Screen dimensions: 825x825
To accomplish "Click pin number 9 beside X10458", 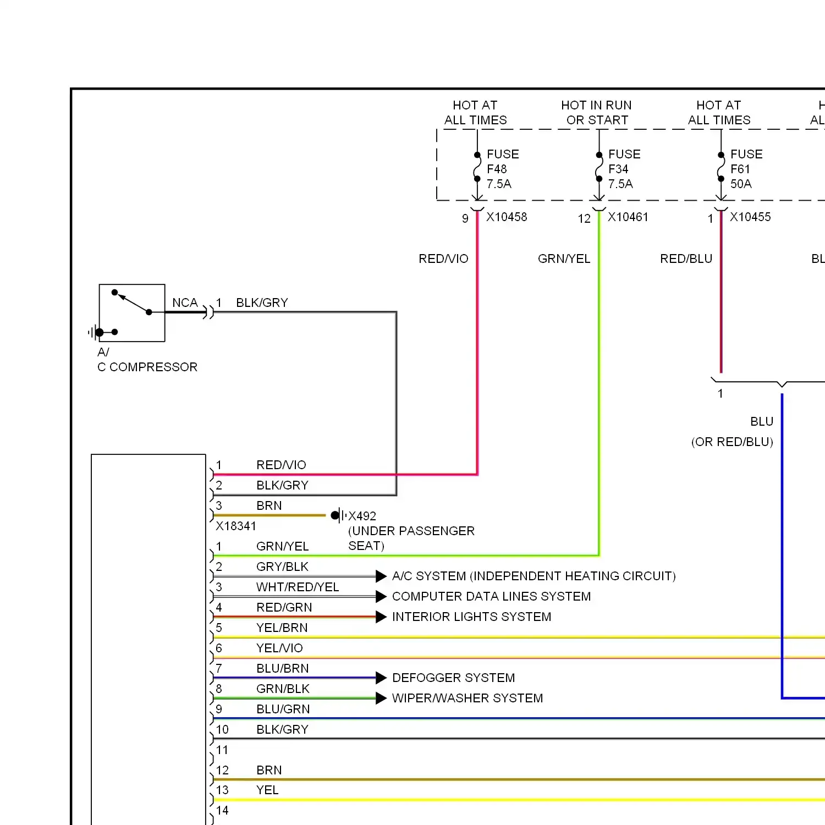I will pos(465,218).
